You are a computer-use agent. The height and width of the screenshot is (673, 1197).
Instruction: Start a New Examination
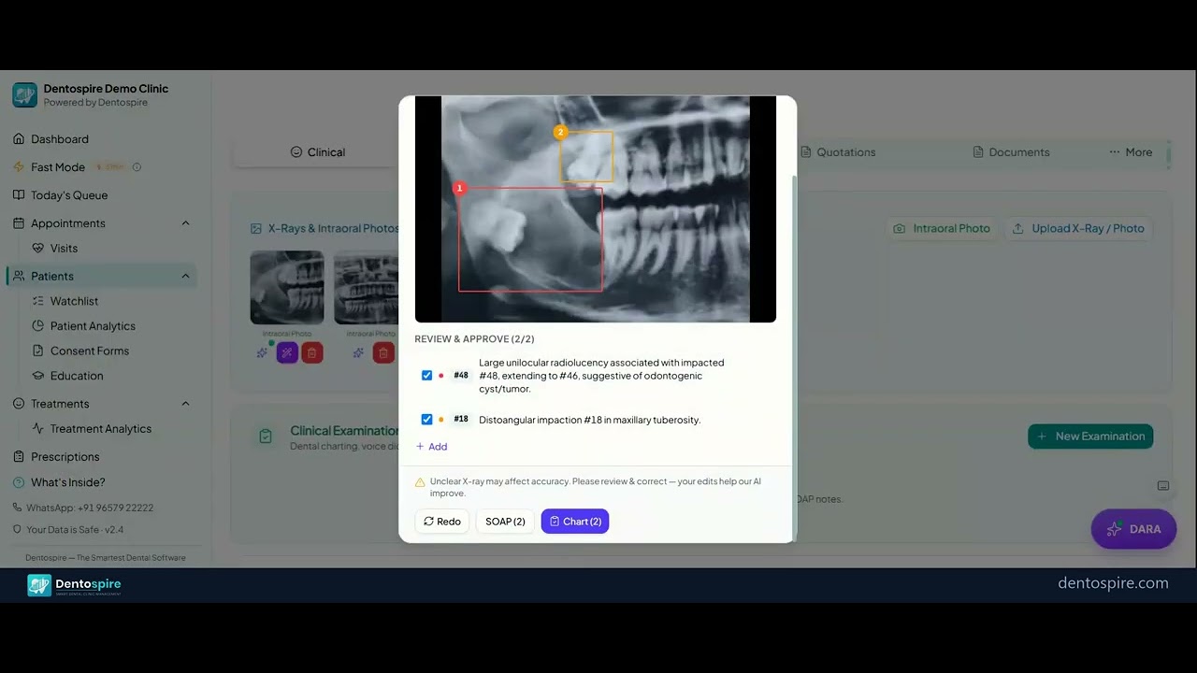click(1090, 437)
